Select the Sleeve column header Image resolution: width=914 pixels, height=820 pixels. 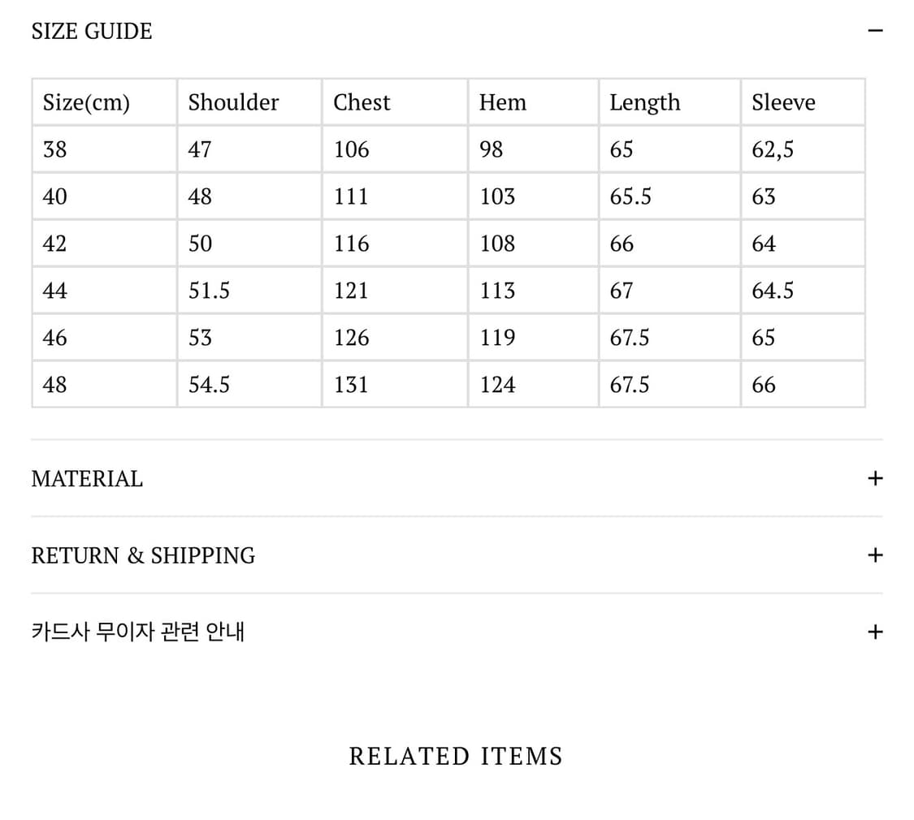[804, 102]
